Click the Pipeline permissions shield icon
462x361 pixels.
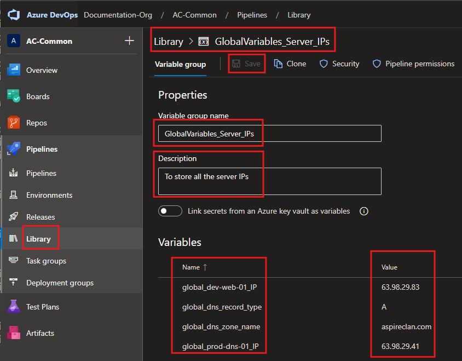click(x=377, y=64)
